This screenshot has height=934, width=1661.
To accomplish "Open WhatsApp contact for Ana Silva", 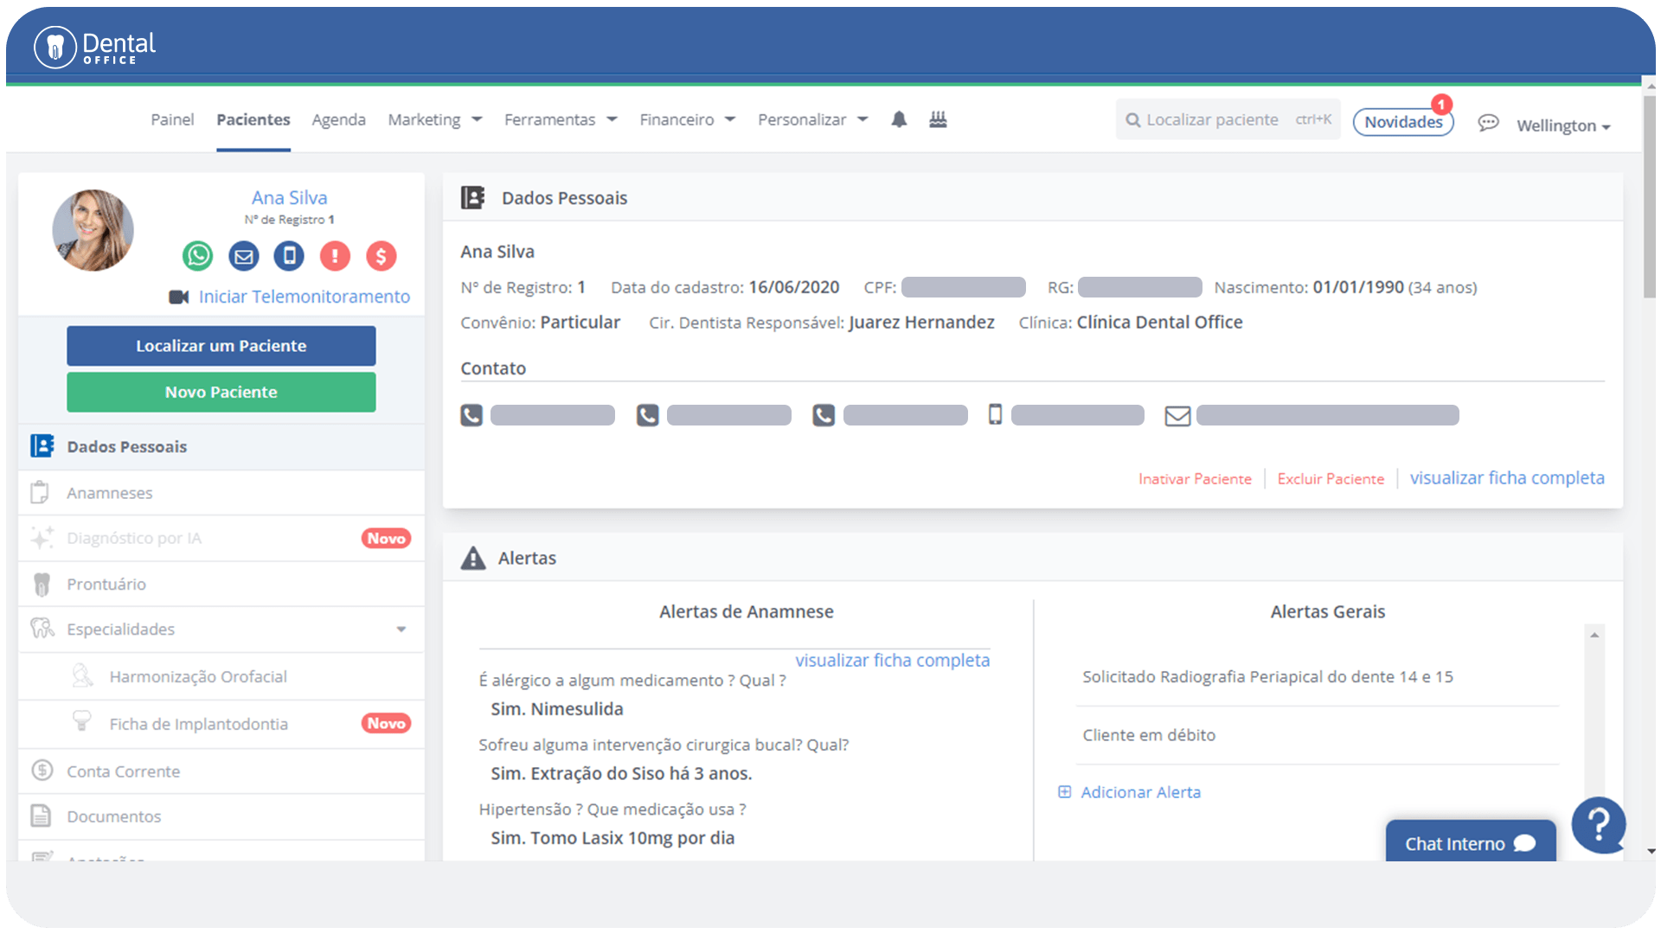I will click(198, 256).
